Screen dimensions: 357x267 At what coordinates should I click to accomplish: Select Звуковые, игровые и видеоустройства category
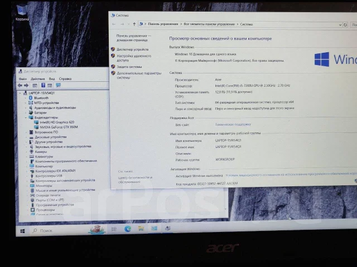click(x=63, y=147)
